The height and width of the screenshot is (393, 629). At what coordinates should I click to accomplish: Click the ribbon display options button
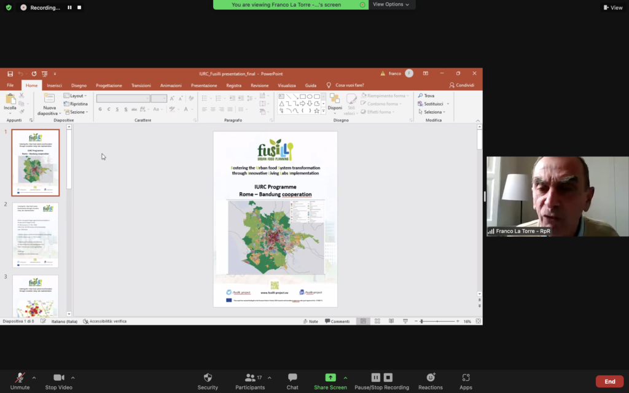click(x=426, y=74)
